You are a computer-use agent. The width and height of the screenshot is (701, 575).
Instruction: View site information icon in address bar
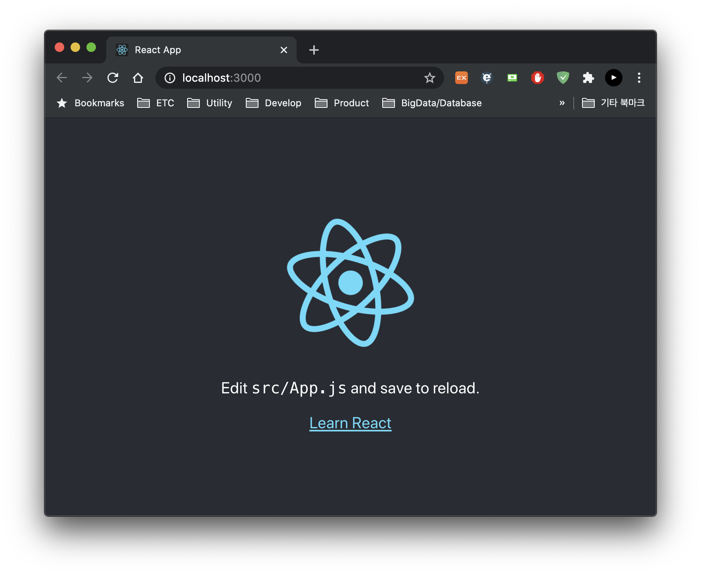click(170, 78)
